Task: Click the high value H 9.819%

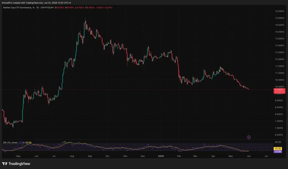Action: (x=70, y=8)
